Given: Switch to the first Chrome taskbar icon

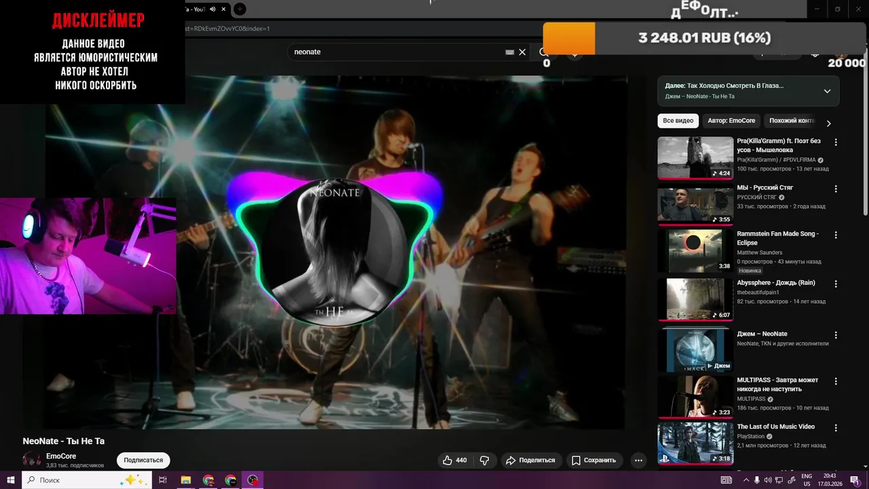Looking at the screenshot, I should [x=208, y=480].
